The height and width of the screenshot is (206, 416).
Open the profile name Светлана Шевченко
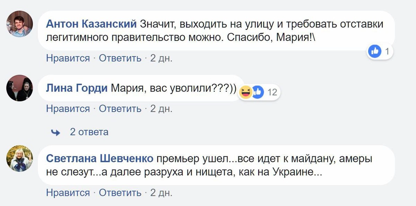(99, 159)
